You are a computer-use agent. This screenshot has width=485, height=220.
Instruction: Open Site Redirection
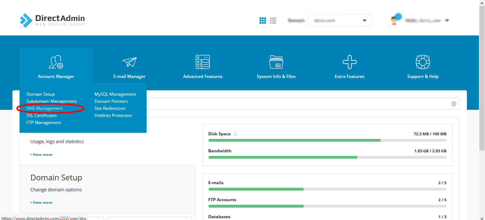click(110, 108)
